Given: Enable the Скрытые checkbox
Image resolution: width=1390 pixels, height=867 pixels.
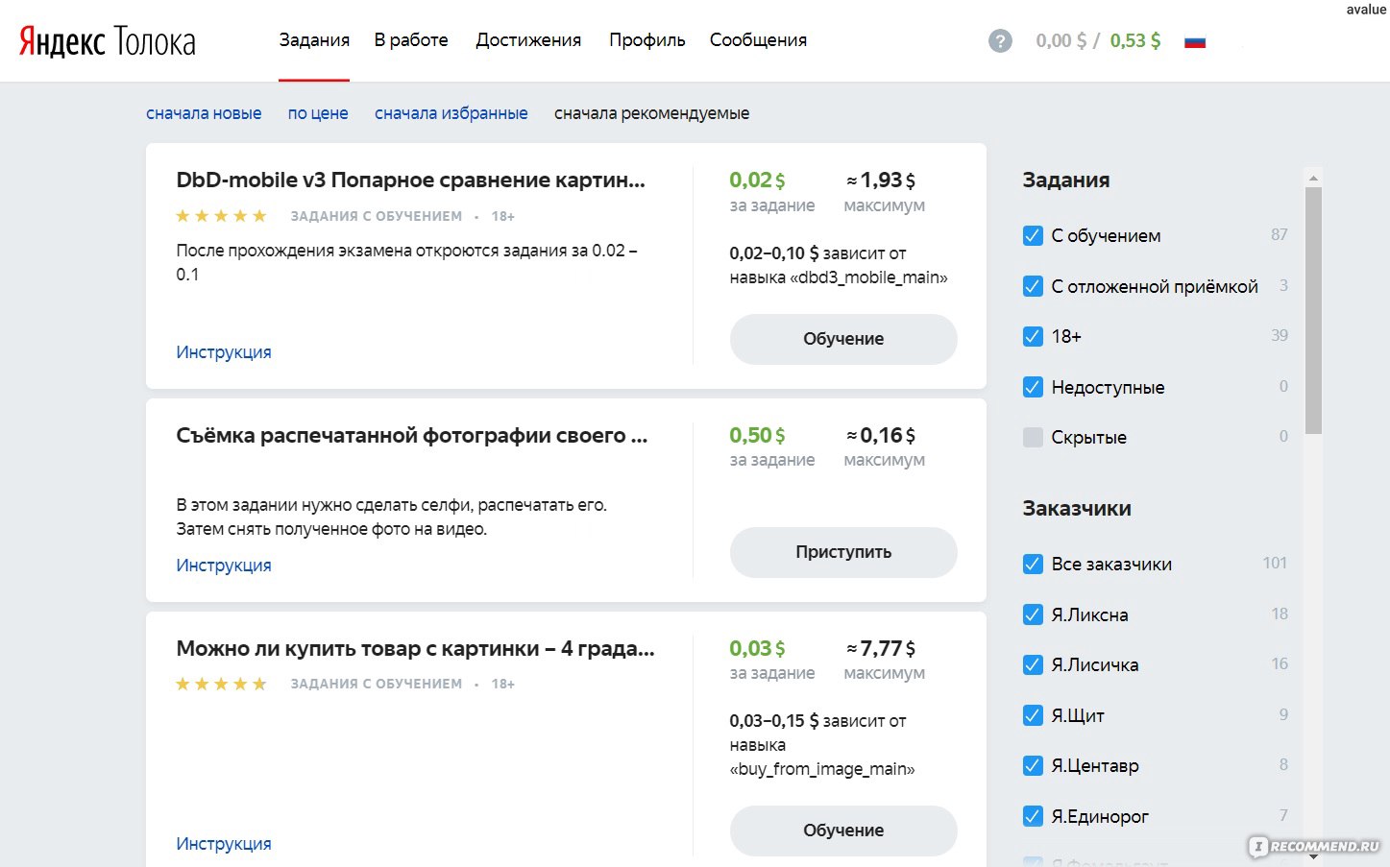Looking at the screenshot, I should (x=1033, y=437).
